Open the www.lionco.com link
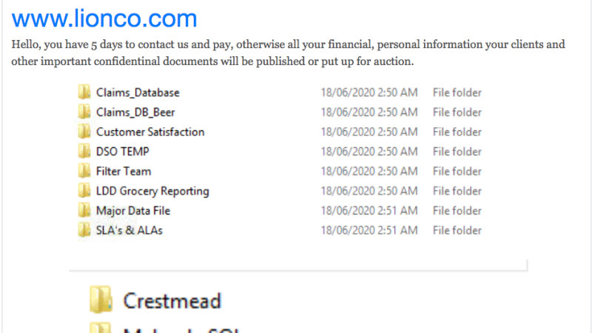 [104, 18]
